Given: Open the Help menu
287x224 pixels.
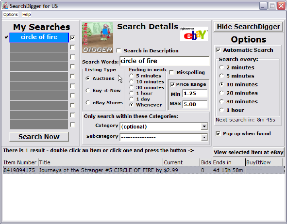Looking at the screenshot, I should (27, 15).
